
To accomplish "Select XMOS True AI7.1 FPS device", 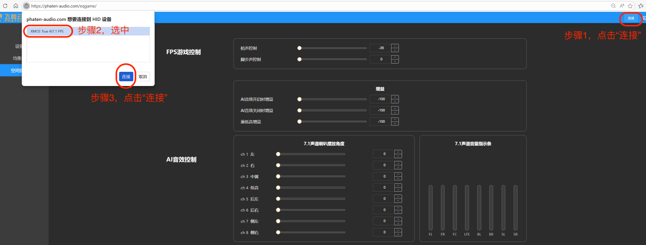I will click(x=47, y=31).
